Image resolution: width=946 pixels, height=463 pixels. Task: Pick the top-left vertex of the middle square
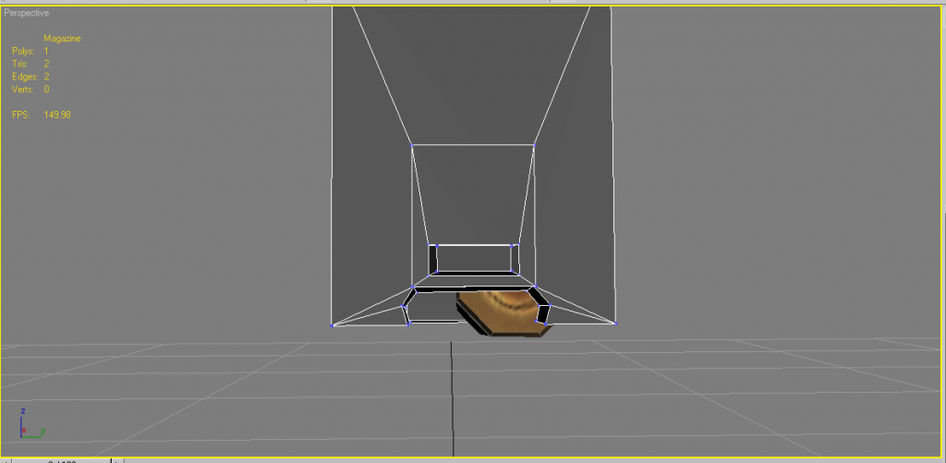click(x=412, y=145)
